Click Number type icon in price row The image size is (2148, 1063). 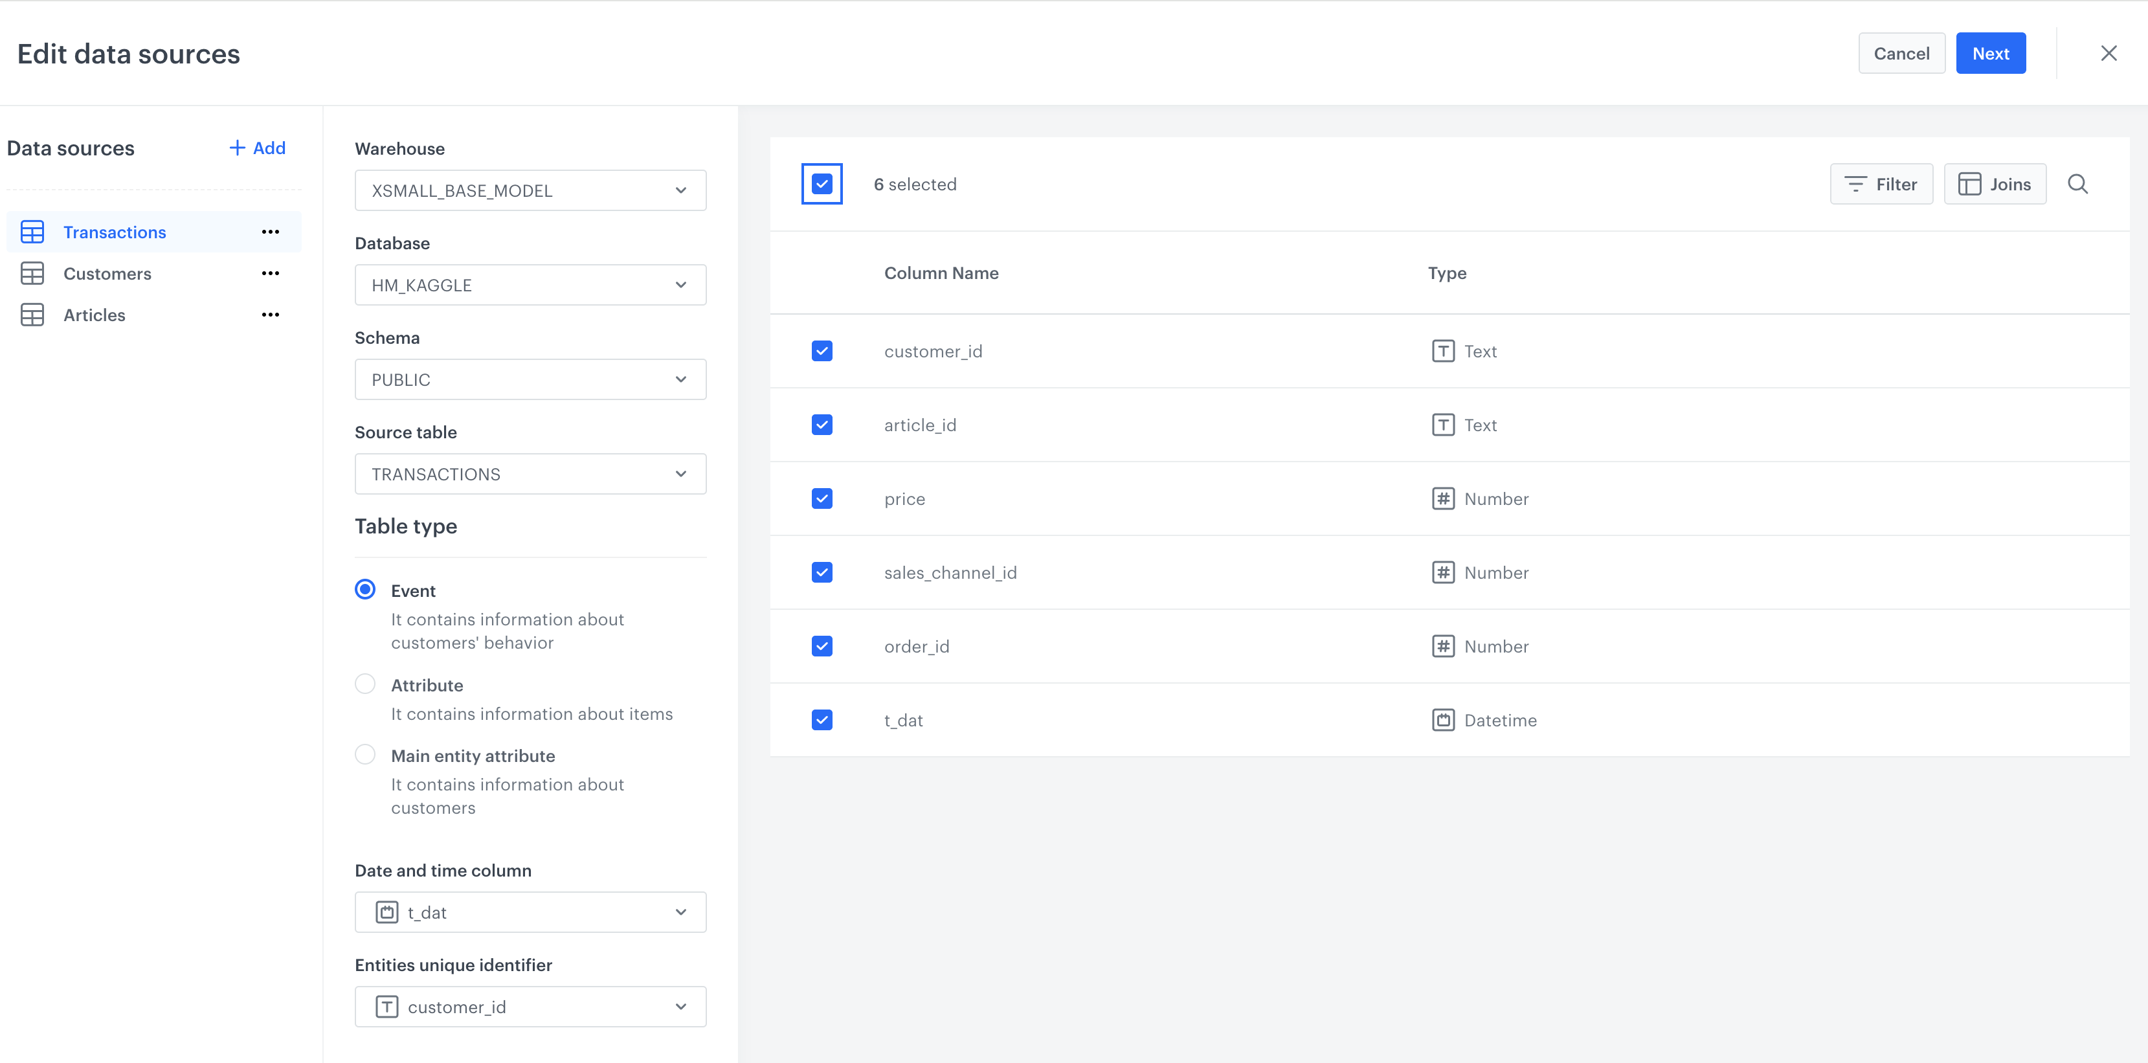click(x=1444, y=498)
